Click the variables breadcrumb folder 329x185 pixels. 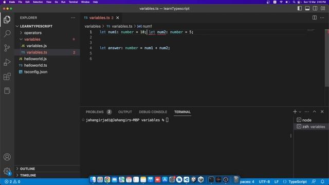tap(93, 26)
